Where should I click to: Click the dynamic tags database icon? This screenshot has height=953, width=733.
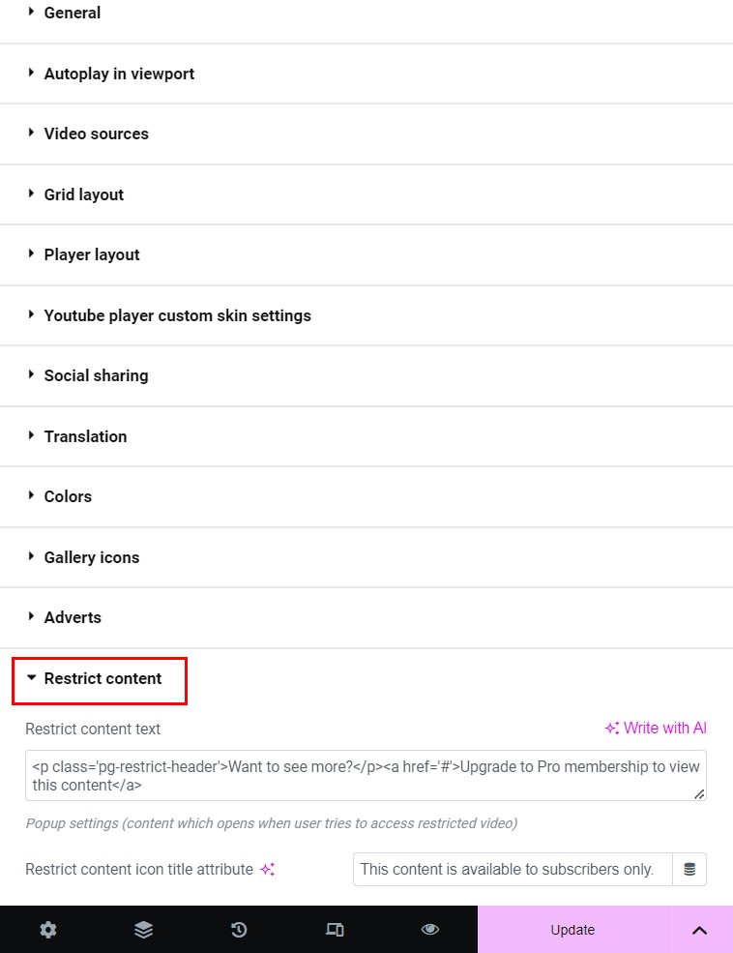689,869
